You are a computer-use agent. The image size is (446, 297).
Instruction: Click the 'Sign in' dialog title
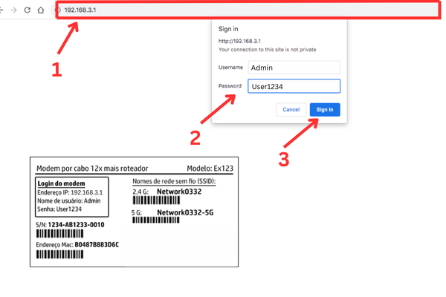tap(228, 29)
